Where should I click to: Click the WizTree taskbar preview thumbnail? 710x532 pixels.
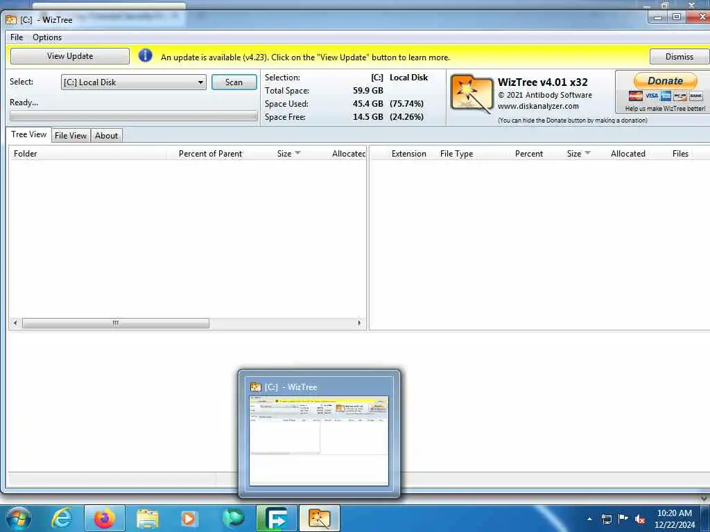tap(319, 441)
